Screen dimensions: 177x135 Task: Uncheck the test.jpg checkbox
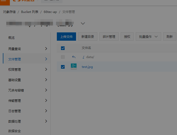click(63, 67)
